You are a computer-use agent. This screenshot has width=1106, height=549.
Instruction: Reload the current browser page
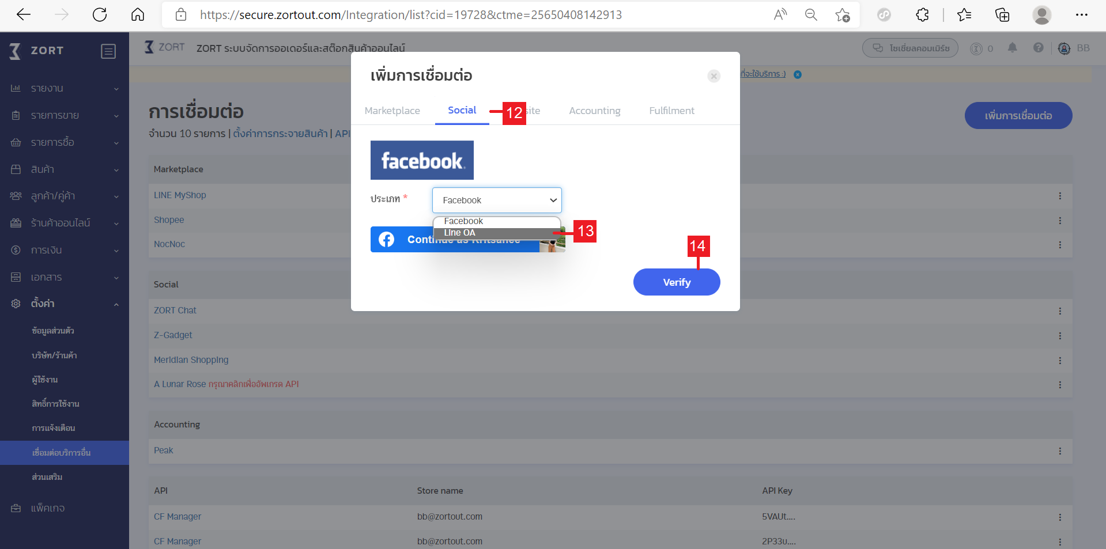100,15
